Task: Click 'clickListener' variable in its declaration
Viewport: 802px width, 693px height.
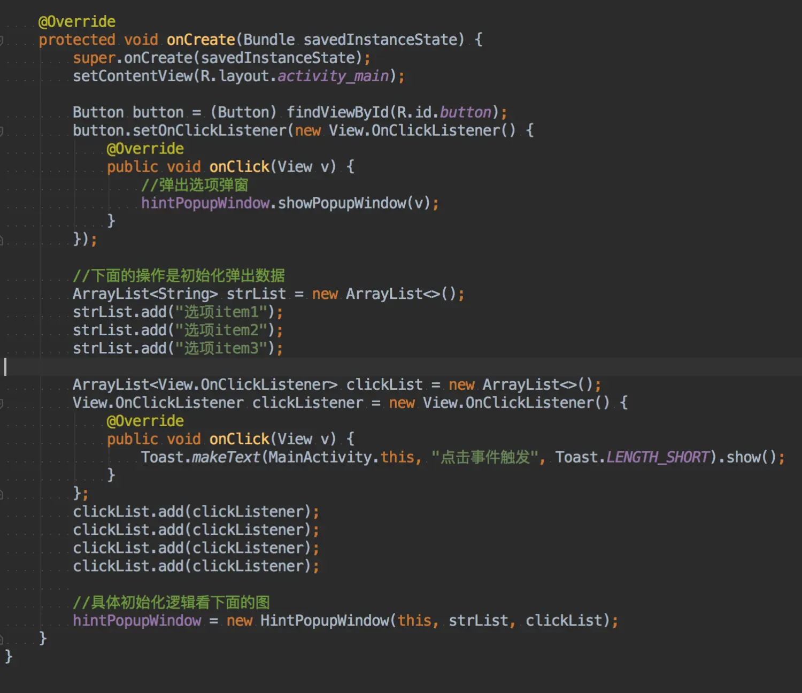Action: tap(307, 403)
